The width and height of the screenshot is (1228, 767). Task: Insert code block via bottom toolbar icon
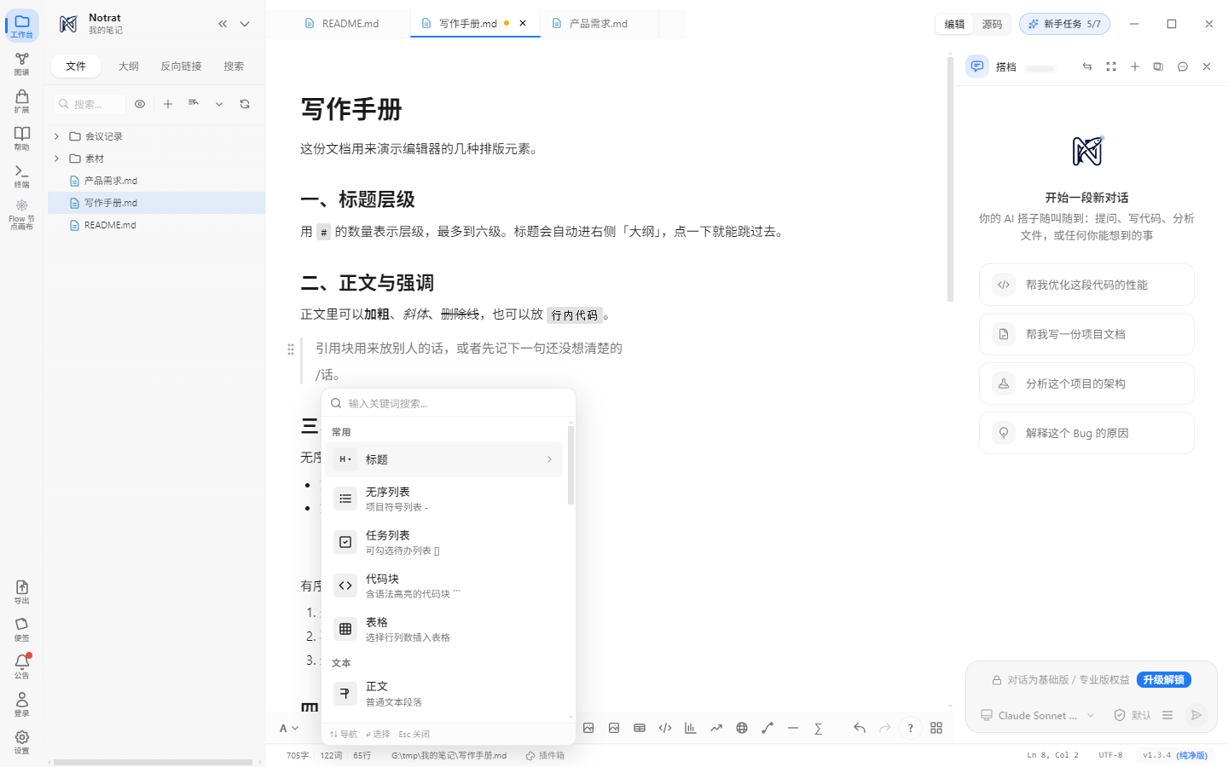point(665,728)
